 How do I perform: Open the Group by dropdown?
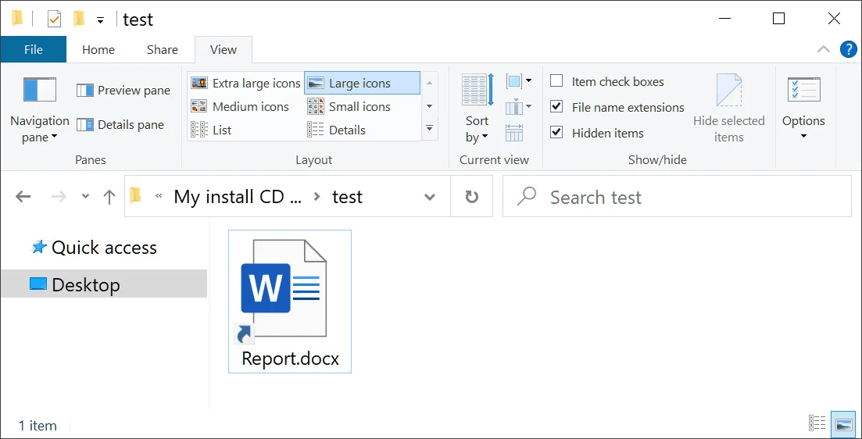[518, 81]
